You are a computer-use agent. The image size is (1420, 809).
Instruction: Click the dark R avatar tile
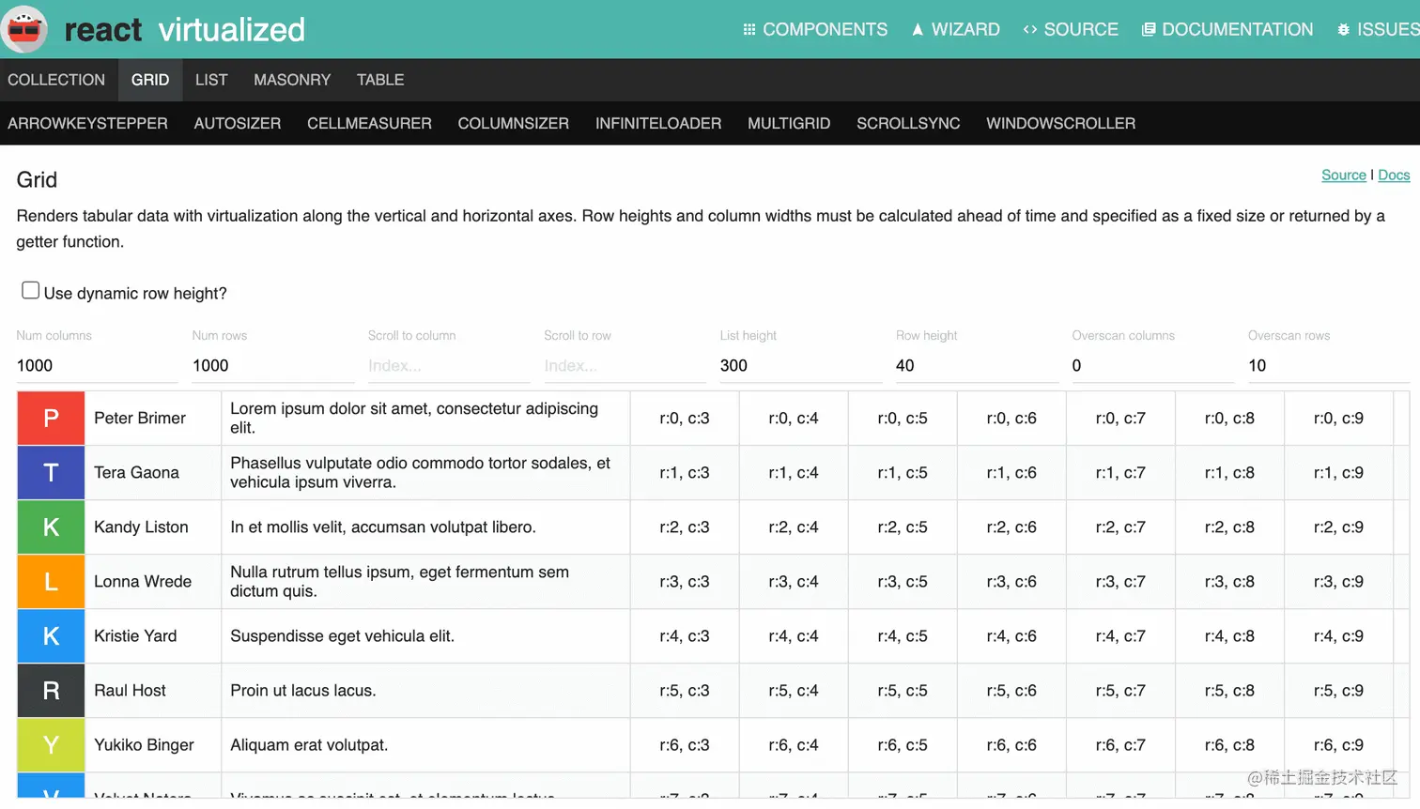(x=52, y=691)
